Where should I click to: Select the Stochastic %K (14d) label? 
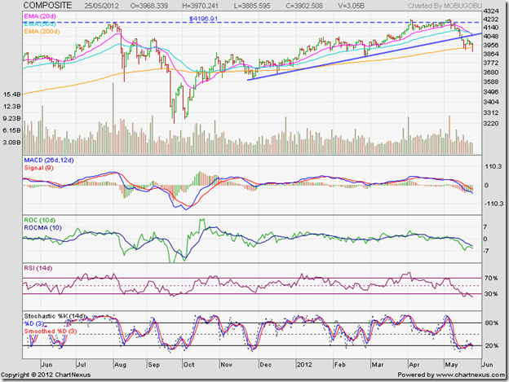click(55, 316)
